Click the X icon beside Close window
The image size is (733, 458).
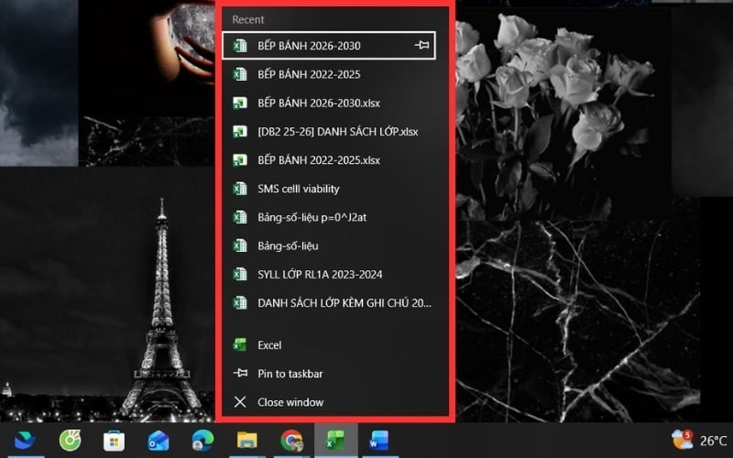click(240, 402)
